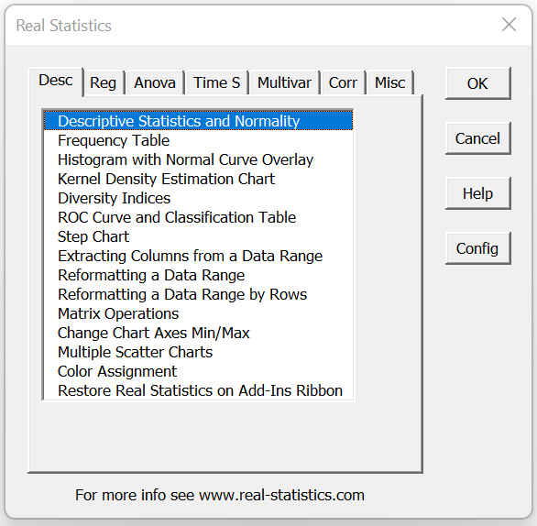
Task: Select Frequency Table in the list
Action: click(199, 141)
